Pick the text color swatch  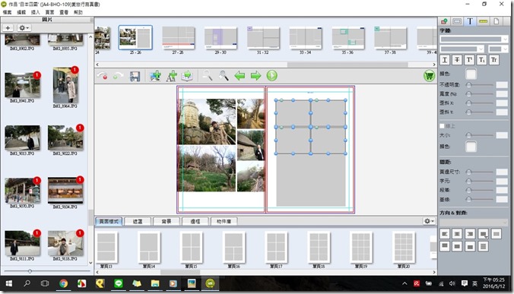coord(471,74)
